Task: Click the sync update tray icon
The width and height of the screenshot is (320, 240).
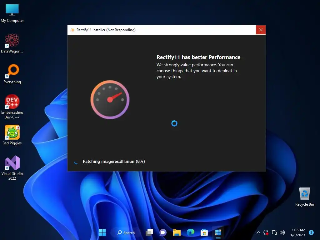Action: (266, 232)
